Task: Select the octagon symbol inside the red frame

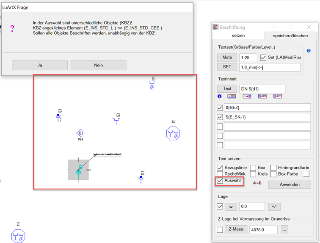Action: (173, 133)
